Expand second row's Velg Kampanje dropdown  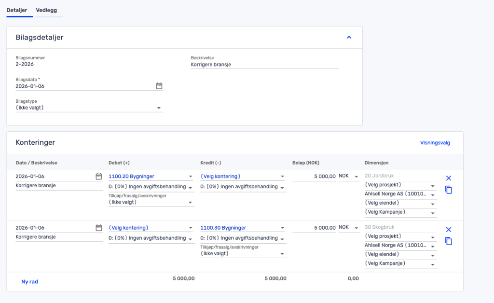tap(400, 264)
